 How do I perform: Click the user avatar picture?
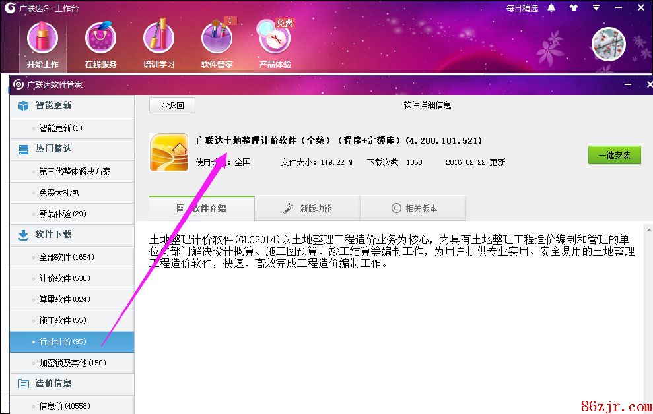tap(607, 44)
